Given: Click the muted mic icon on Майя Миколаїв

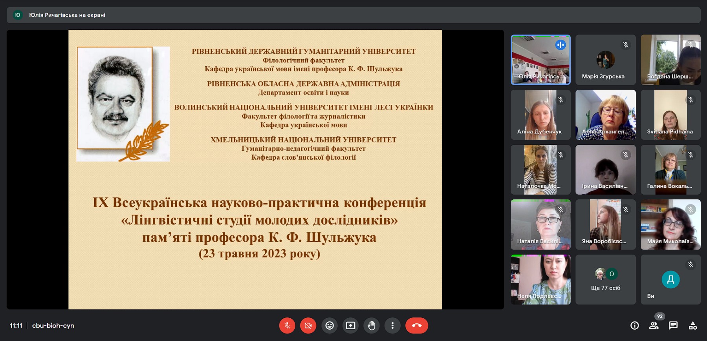Looking at the screenshot, I should (x=691, y=210).
